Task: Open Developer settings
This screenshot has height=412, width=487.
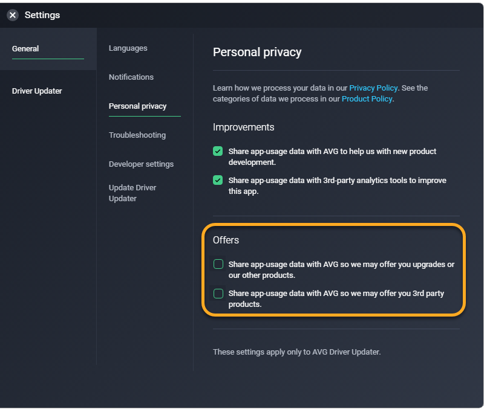Action: [141, 164]
